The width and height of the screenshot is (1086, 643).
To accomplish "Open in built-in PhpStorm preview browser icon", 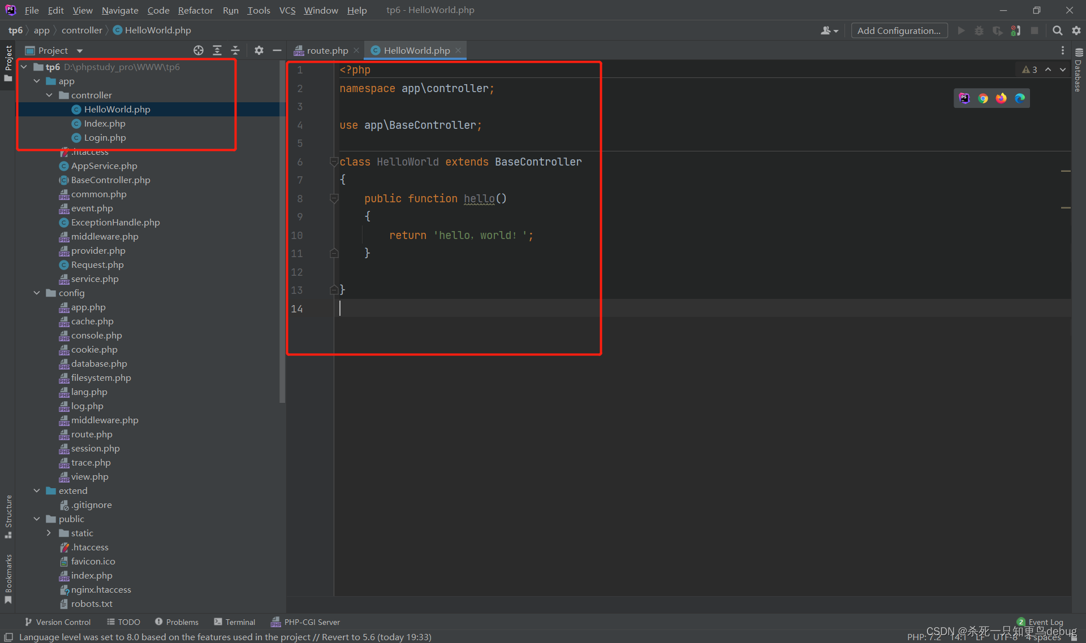I will pos(964,98).
